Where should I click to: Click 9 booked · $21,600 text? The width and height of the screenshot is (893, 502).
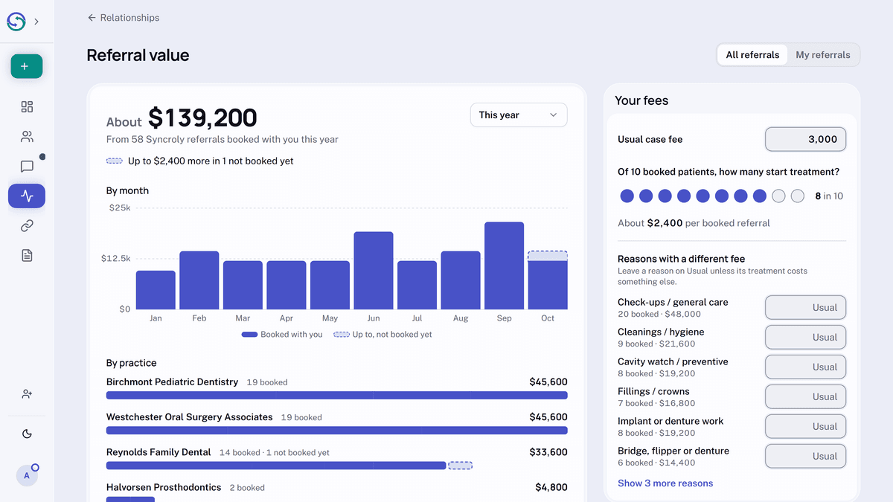pyautogui.click(x=656, y=344)
